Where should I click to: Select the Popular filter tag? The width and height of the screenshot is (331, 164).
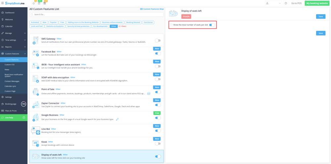pyautogui.click(x=53, y=23)
